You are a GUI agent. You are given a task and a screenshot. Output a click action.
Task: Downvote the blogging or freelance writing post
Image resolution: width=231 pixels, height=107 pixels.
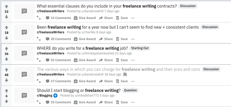(7, 101)
